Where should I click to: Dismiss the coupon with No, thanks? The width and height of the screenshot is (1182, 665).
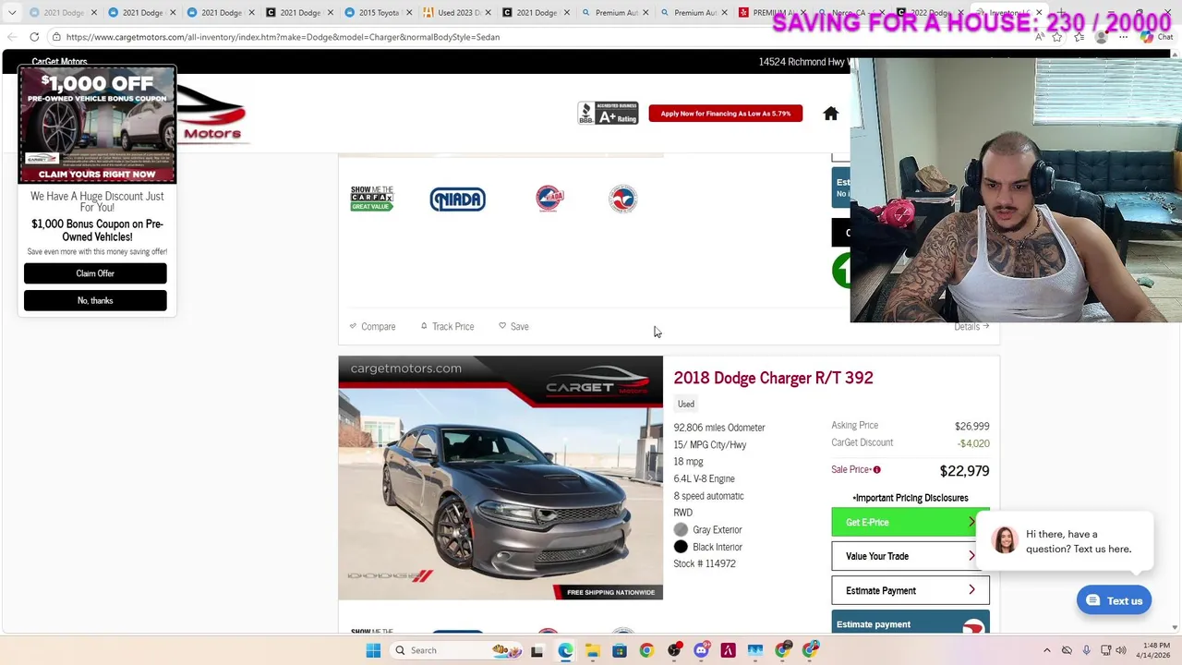coord(95,300)
